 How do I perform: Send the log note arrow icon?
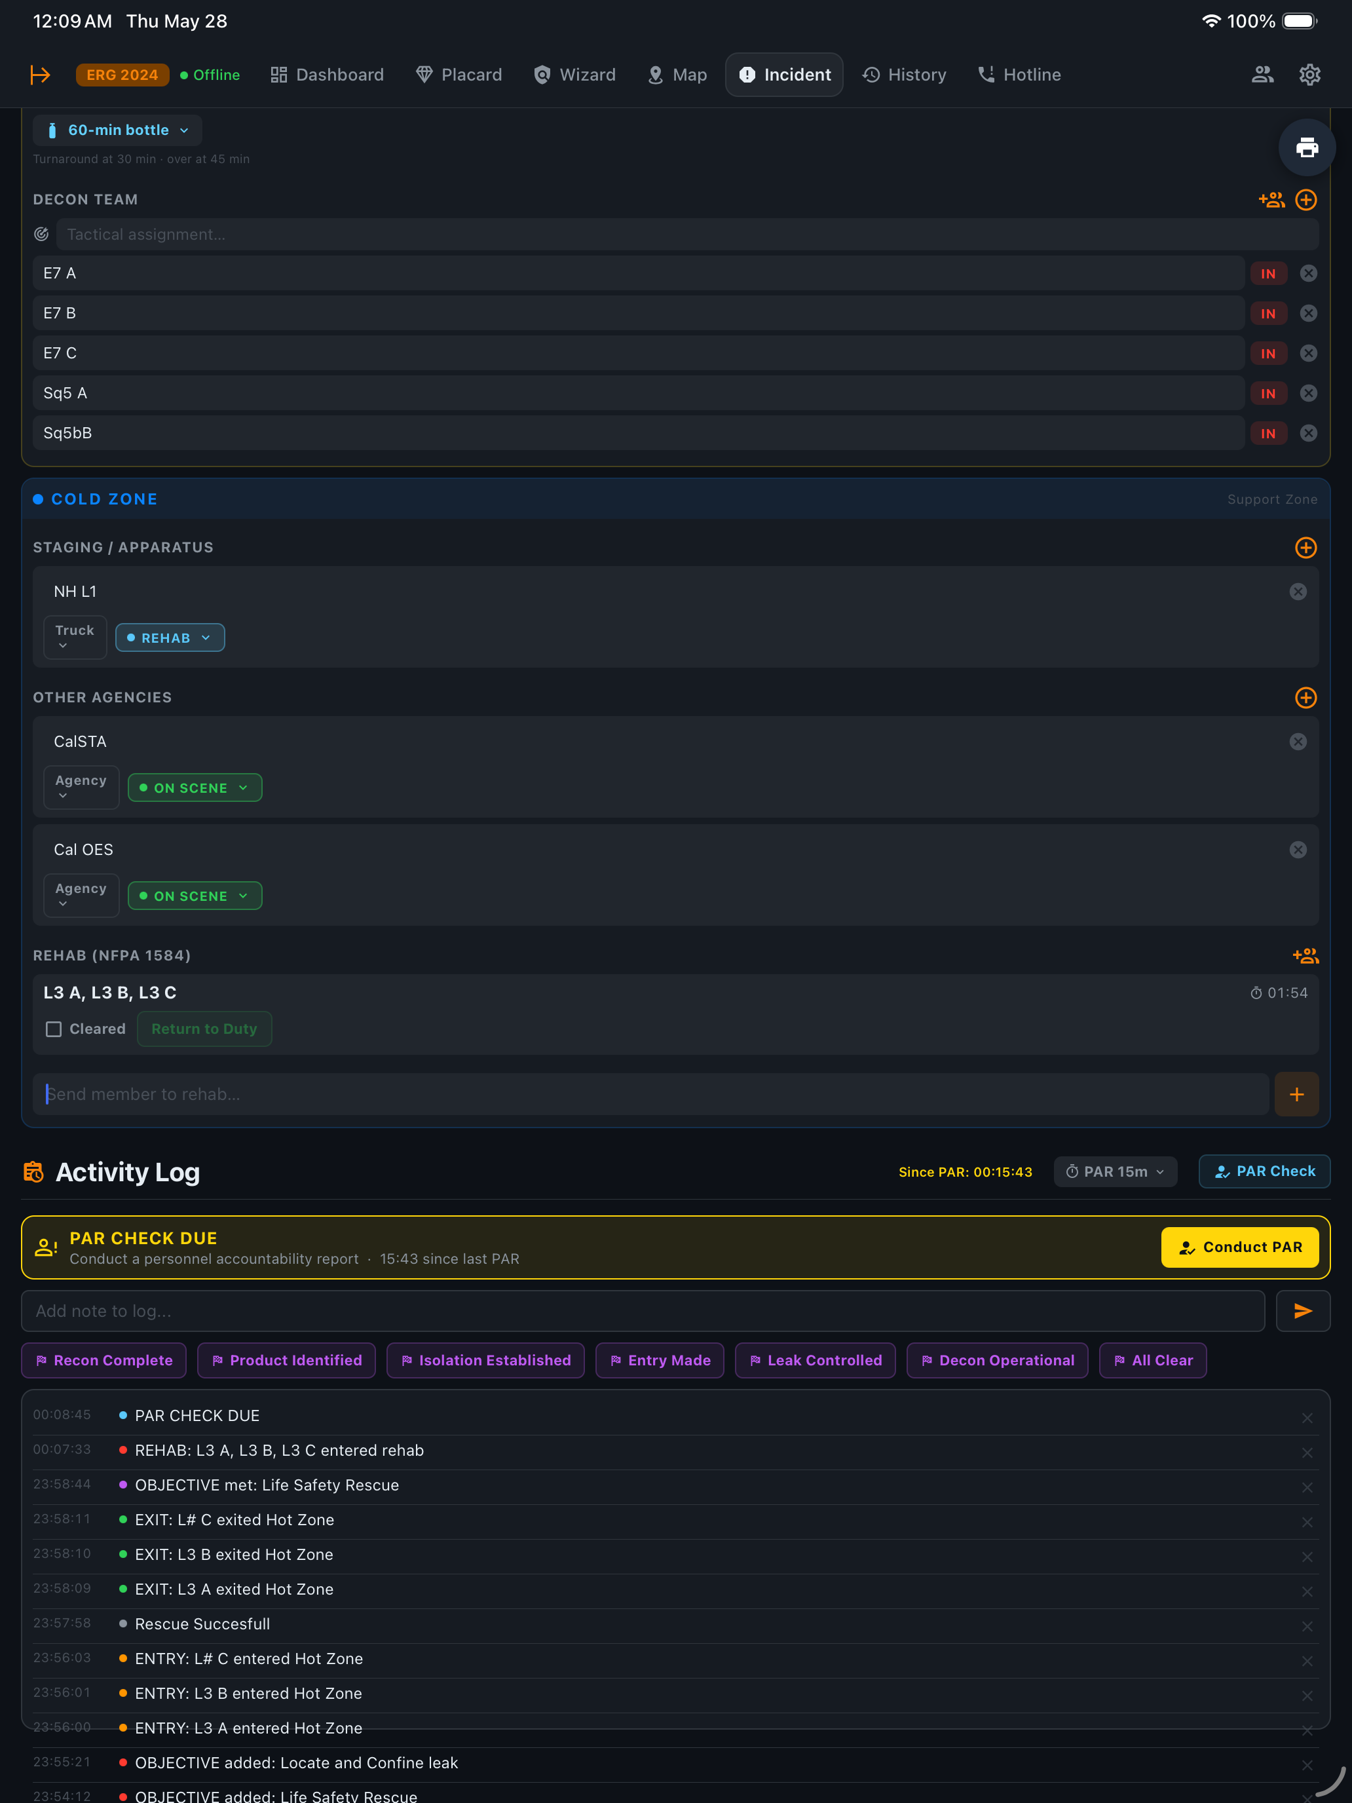point(1302,1311)
